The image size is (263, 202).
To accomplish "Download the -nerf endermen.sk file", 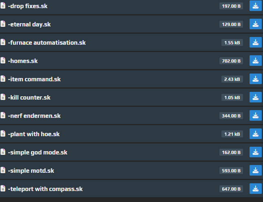I will coord(255,115).
